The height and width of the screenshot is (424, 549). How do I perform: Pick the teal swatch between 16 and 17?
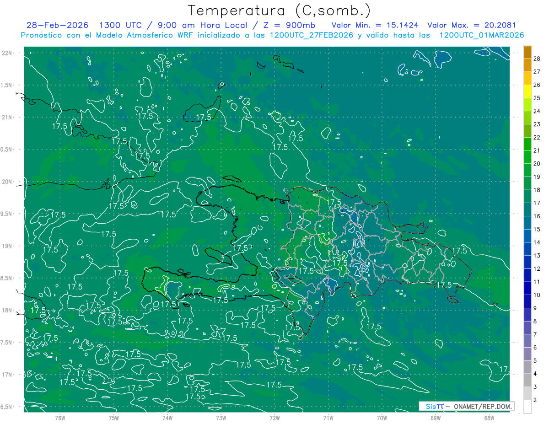(x=527, y=209)
